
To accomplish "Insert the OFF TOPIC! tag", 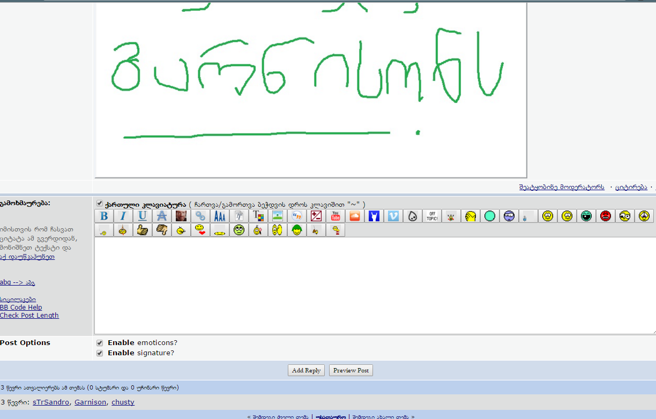I will [432, 216].
